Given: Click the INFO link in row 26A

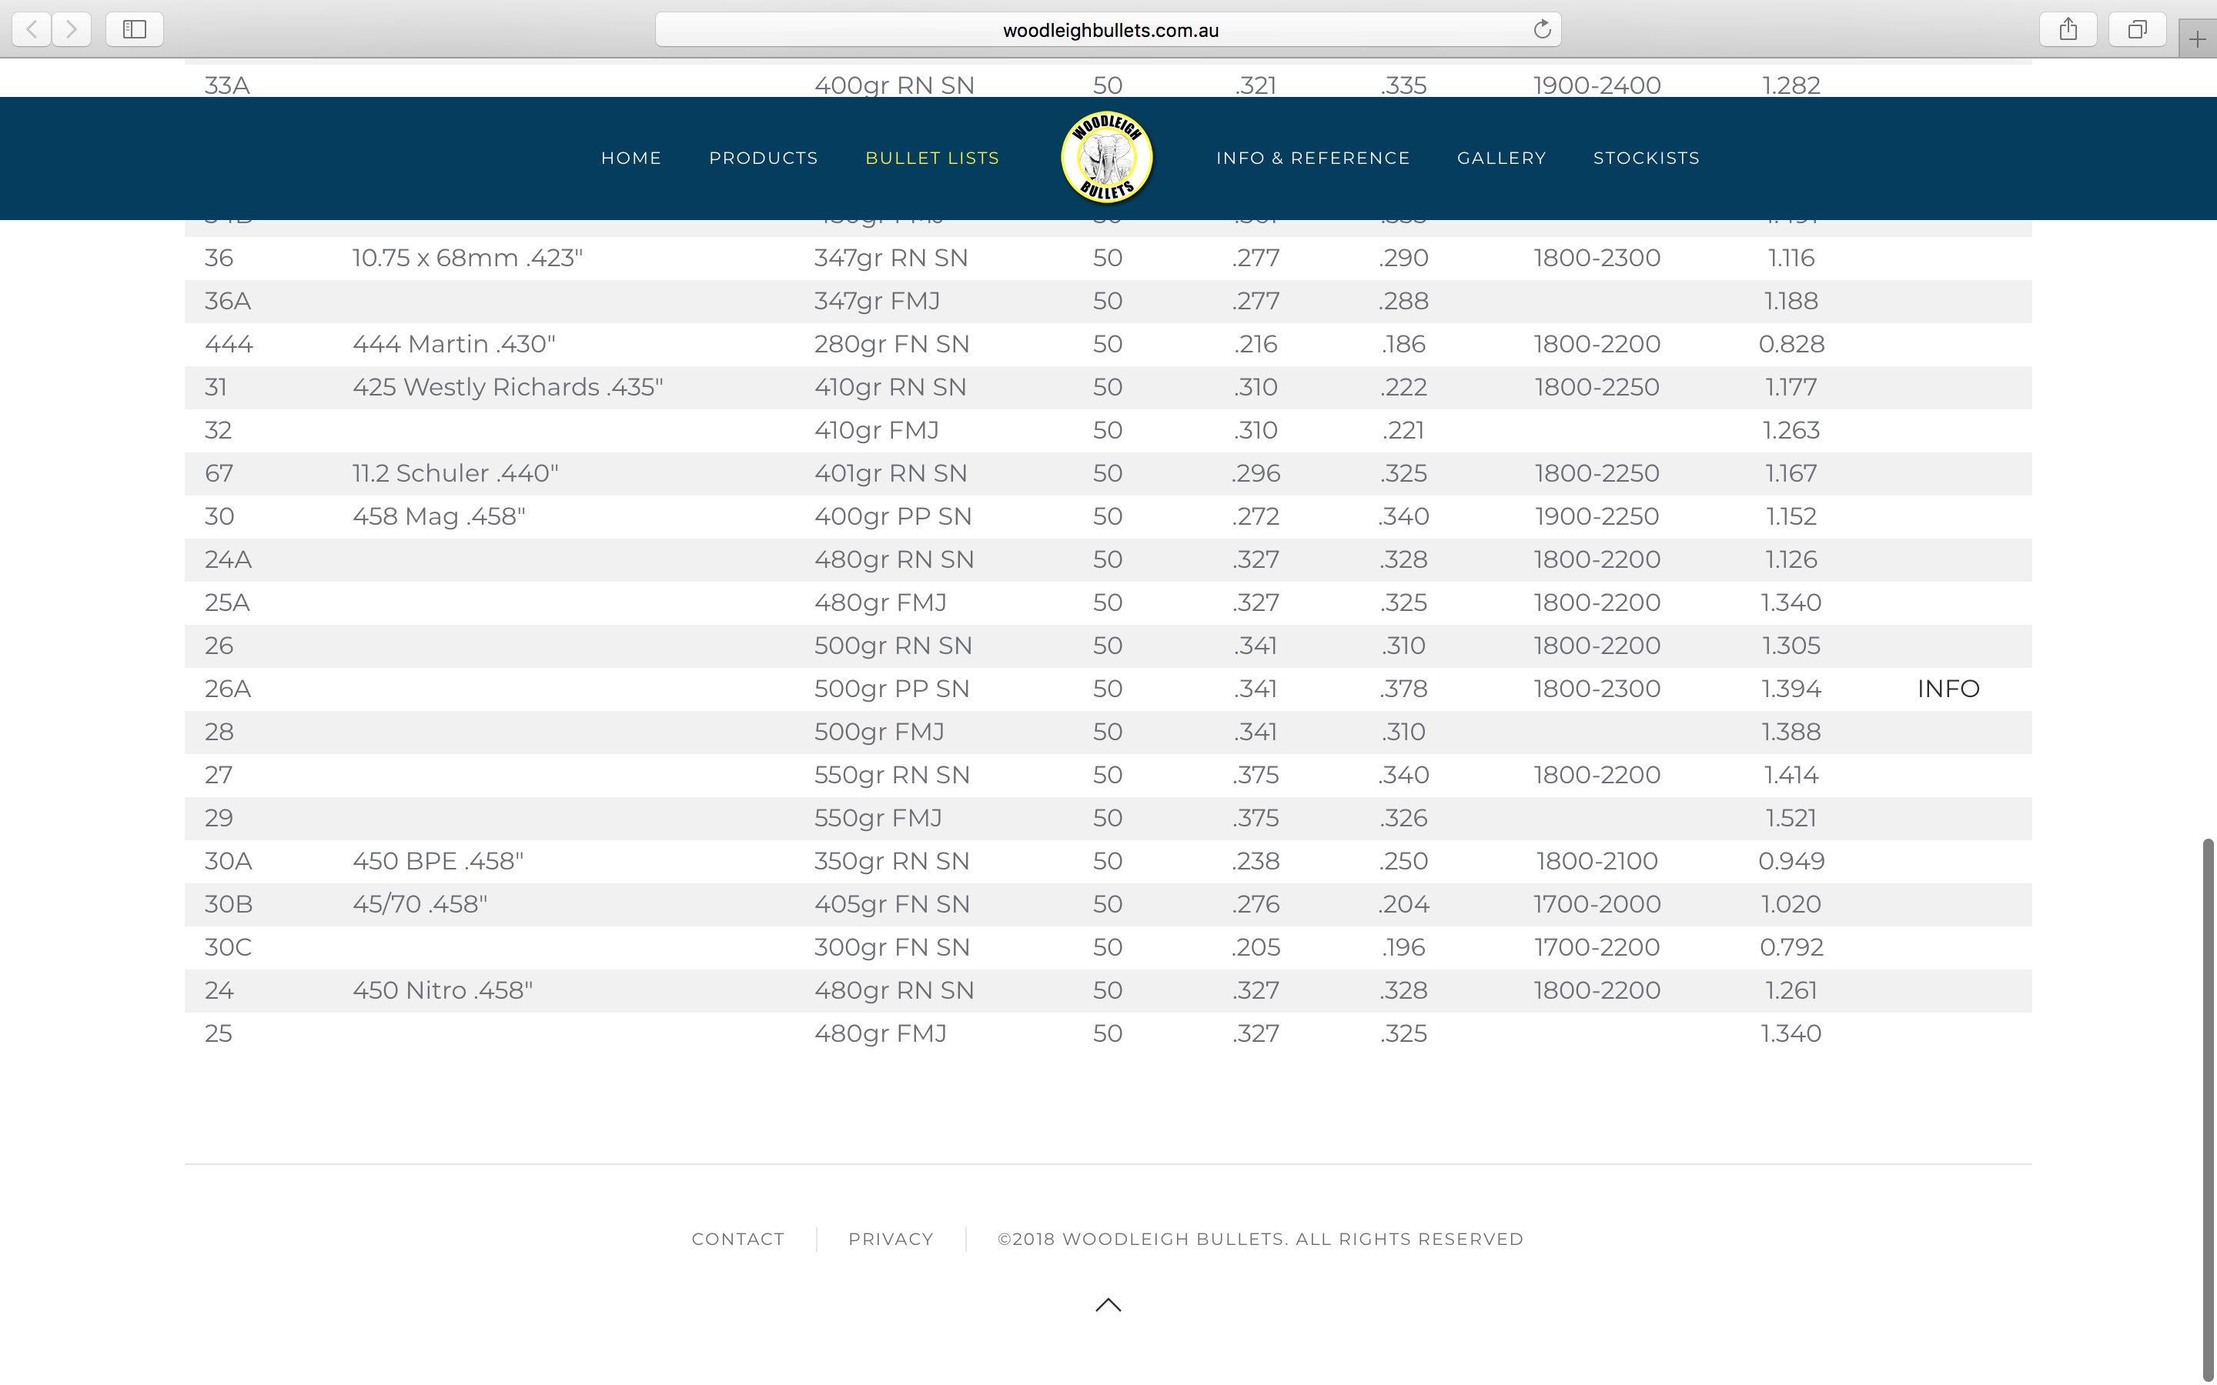Looking at the screenshot, I should [1948, 689].
